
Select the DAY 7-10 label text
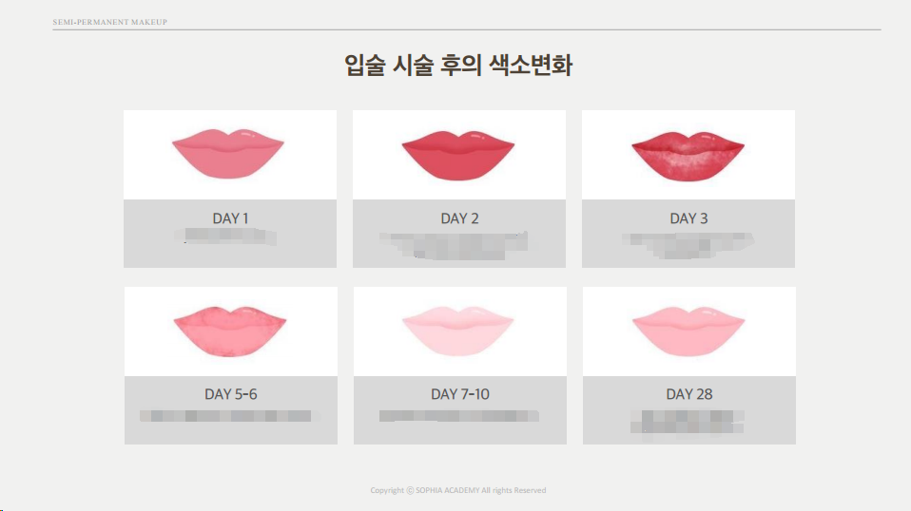click(x=460, y=394)
